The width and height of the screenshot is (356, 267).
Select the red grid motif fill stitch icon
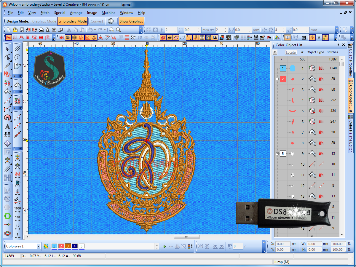pyautogui.click(x=41, y=38)
